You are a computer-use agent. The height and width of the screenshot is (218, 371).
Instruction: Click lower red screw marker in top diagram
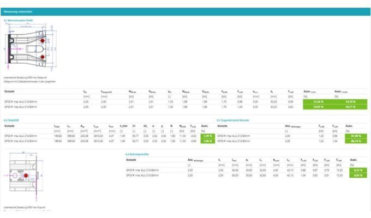click(43, 57)
